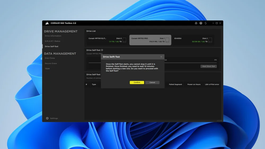This screenshot has width=265, height=149.
Task: Cancel the Self-Test dialog
Action: 152,82
